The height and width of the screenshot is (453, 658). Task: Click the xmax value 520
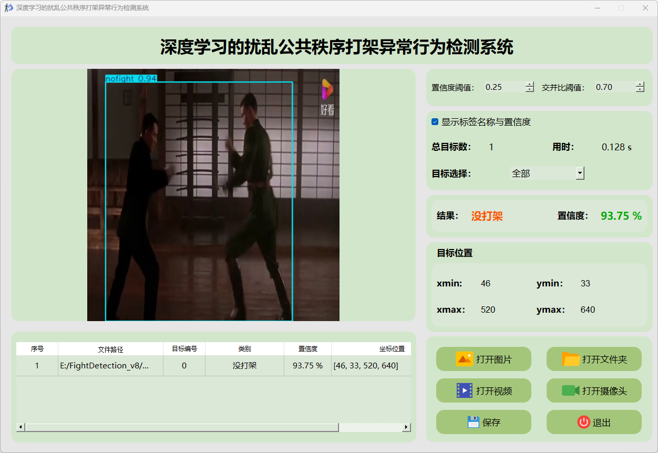click(x=488, y=310)
